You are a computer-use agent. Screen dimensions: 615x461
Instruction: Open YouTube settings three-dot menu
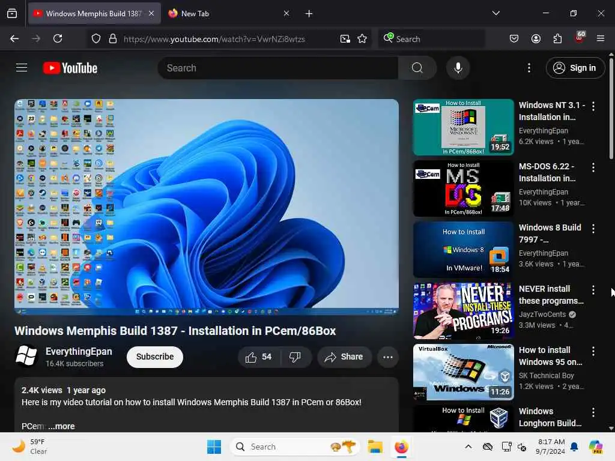click(x=529, y=68)
